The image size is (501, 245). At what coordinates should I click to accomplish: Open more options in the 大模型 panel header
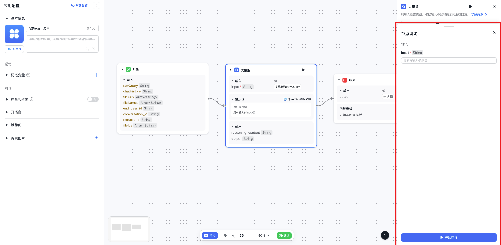click(481, 7)
